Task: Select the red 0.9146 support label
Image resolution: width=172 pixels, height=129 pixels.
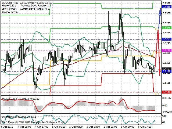Action: (x=167, y=92)
